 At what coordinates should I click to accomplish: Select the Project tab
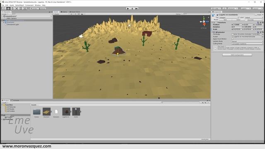tap(5, 100)
